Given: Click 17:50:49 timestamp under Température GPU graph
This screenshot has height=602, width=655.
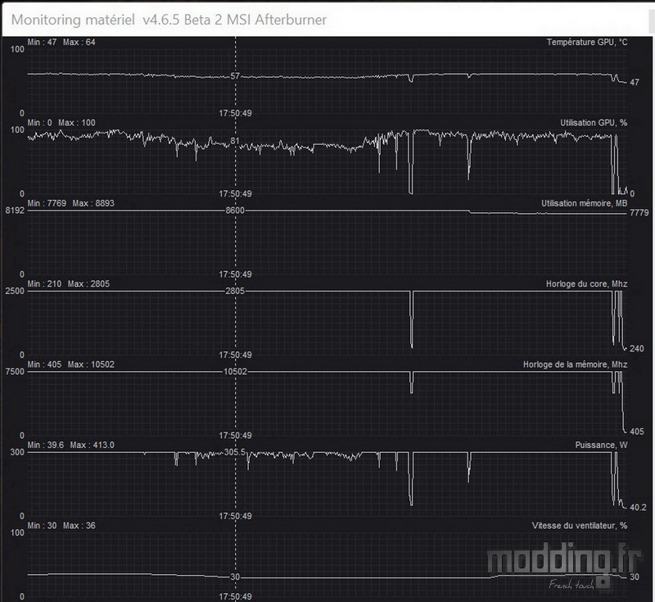Looking at the screenshot, I should [235, 113].
